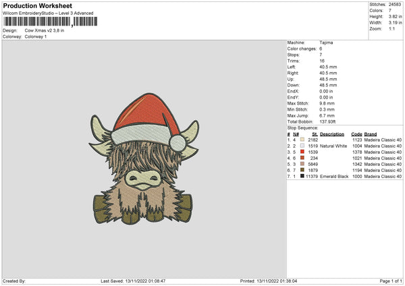405x286 pixels.
Task: Click the cream color swatch for code 1123
Action: [x=302, y=140]
